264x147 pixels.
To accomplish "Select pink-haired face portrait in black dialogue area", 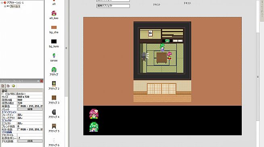I will pos(94,114).
